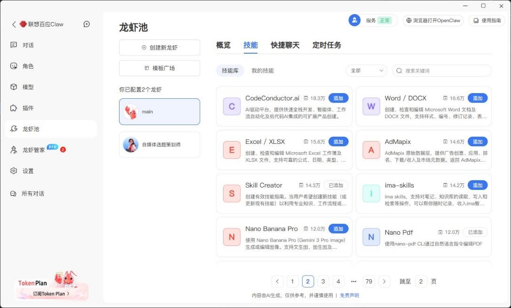Open 使用指南 button

click(487, 21)
